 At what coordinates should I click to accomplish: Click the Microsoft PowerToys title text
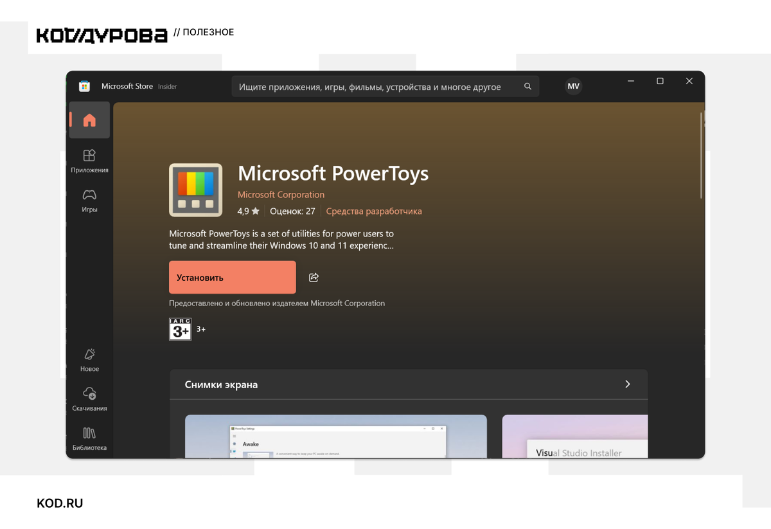[333, 174]
